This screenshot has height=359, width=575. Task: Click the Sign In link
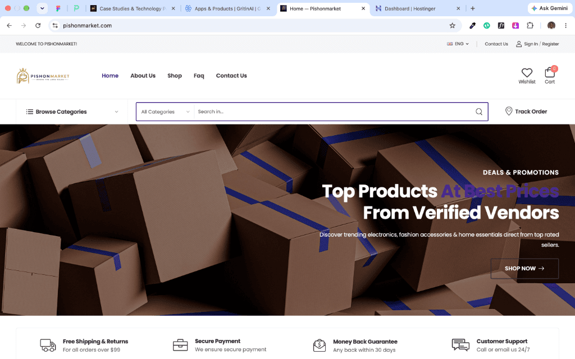point(531,44)
